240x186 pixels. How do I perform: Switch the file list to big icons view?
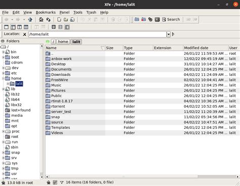[54, 27]
